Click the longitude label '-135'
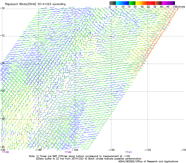 click(3, 150)
